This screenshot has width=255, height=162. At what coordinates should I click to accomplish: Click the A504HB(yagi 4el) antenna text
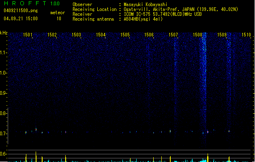(x=143, y=19)
